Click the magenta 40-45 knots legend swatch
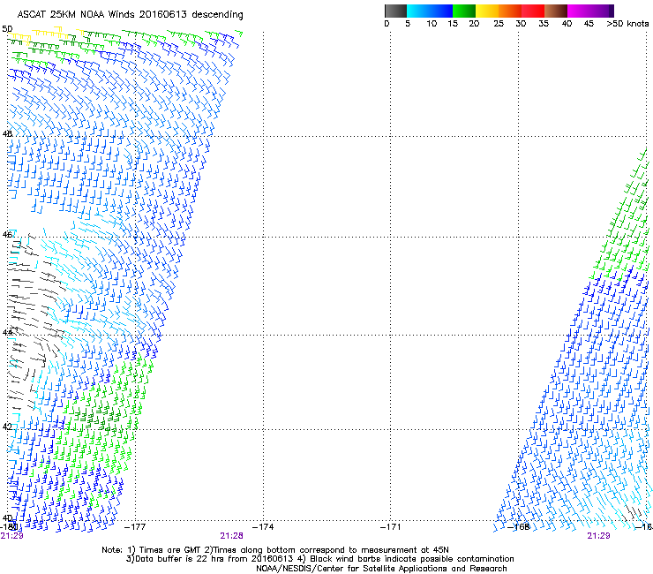The image size is (653, 574). point(579,11)
